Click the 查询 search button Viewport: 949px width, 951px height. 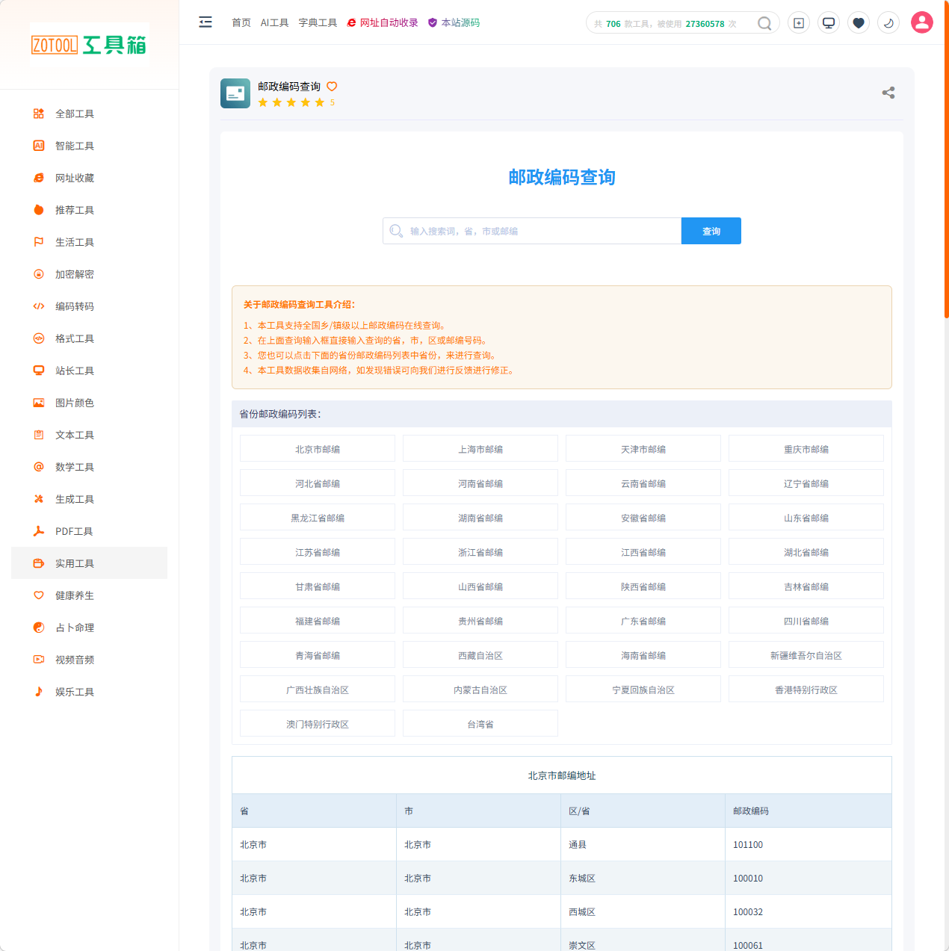(711, 231)
